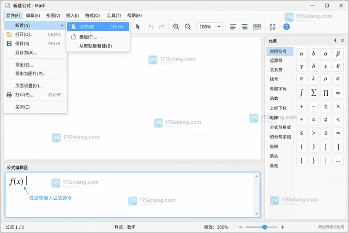Insert the beta symbol β

pos(338,53)
